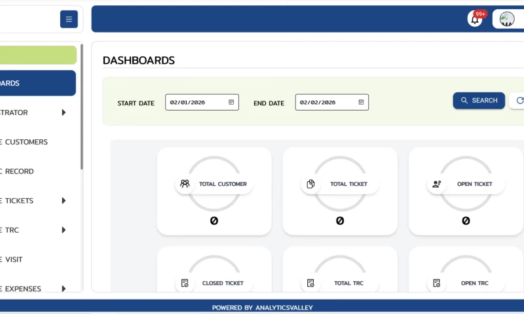Click the sidebar vertical scrollbar

point(81,107)
